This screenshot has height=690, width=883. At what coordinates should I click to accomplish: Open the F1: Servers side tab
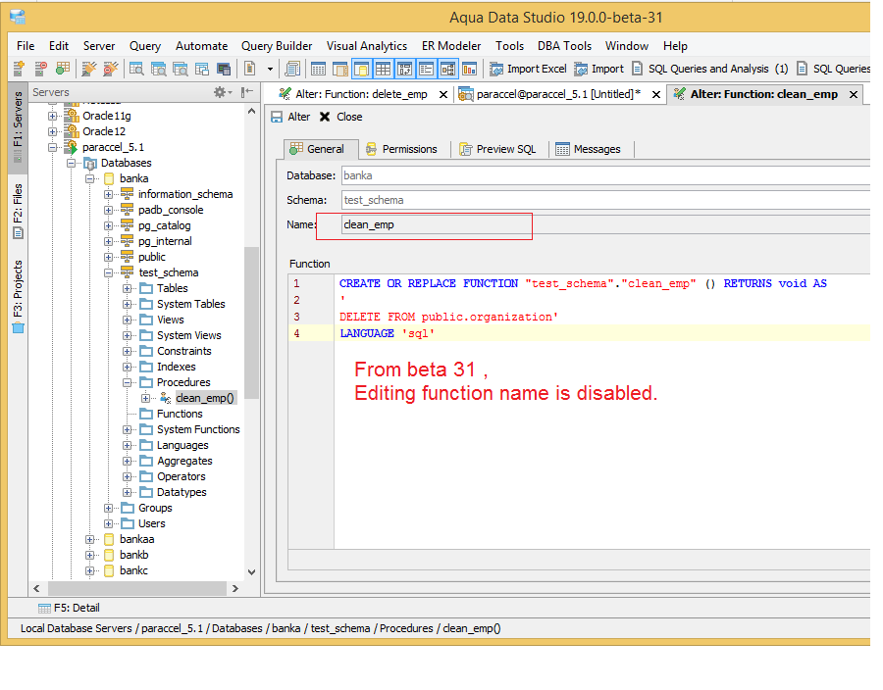(18, 126)
